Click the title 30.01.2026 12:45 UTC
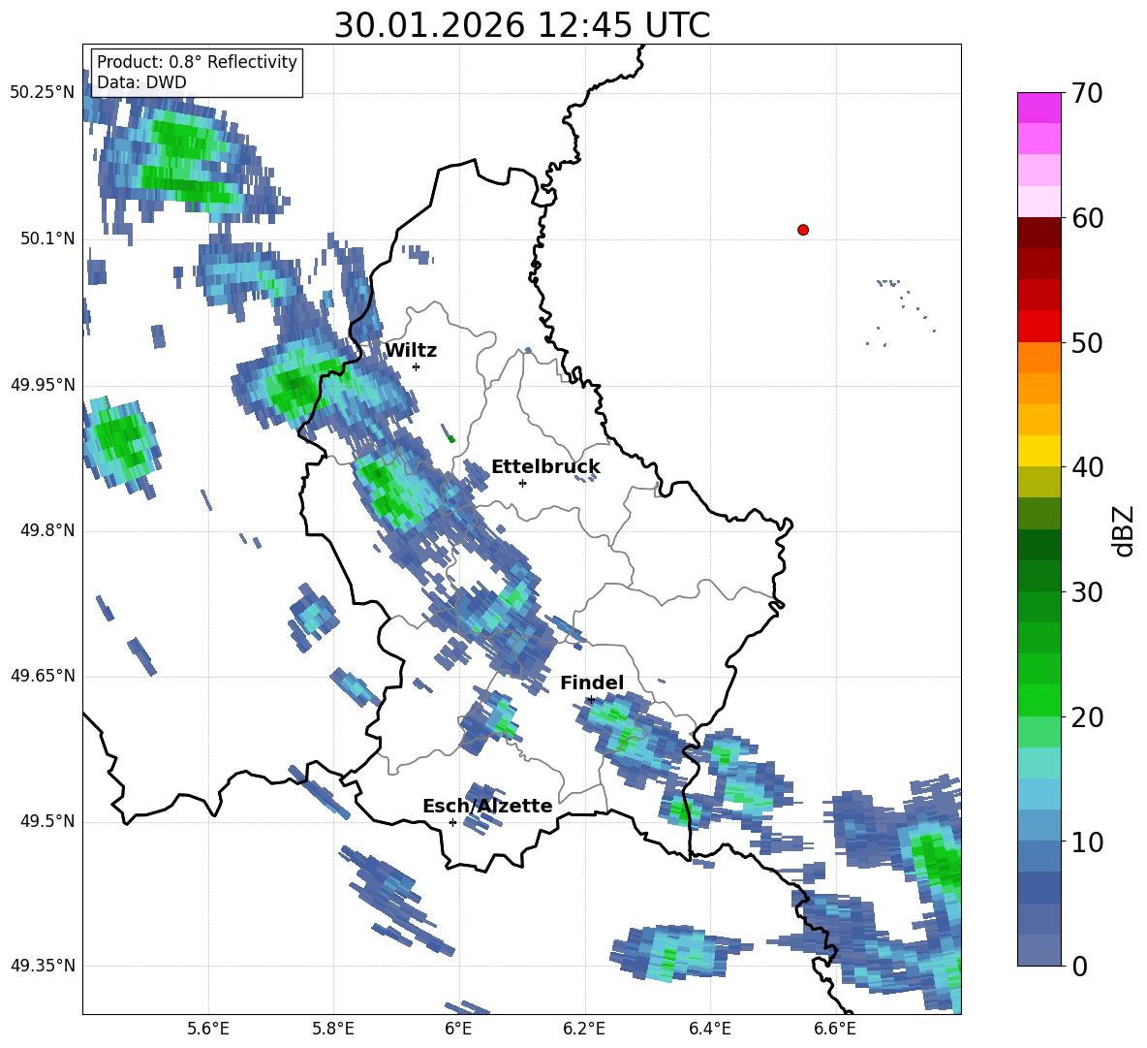Viewport: 1147px width, 1048px height. click(x=521, y=25)
